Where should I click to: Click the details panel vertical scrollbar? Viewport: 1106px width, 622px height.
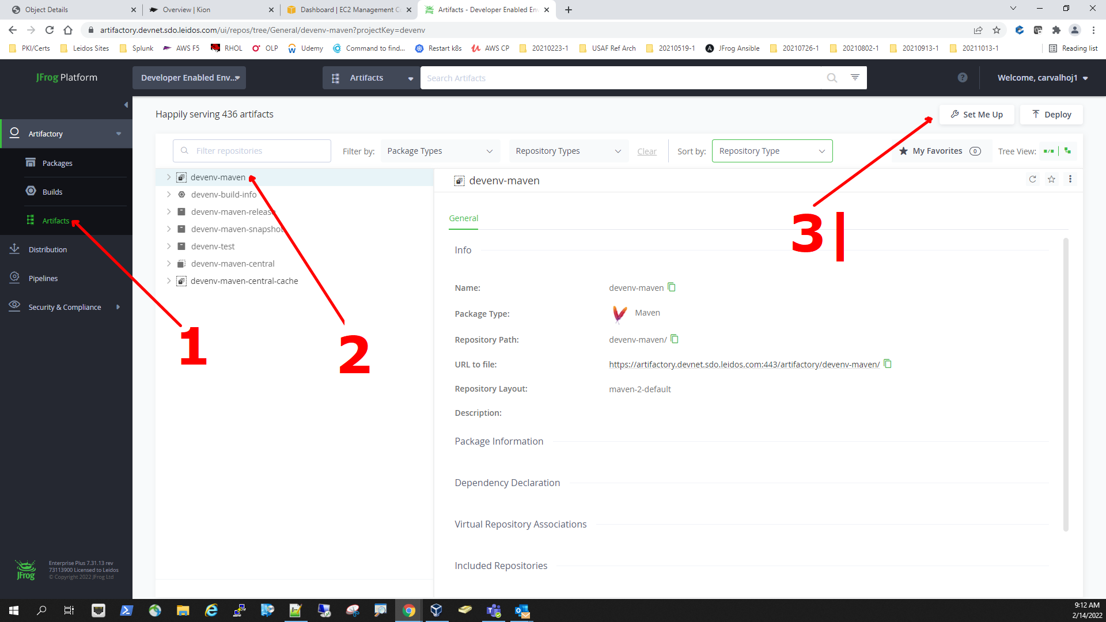pyautogui.click(x=1066, y=384)
